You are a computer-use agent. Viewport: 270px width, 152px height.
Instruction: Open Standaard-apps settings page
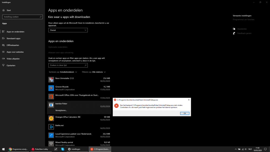13,38
